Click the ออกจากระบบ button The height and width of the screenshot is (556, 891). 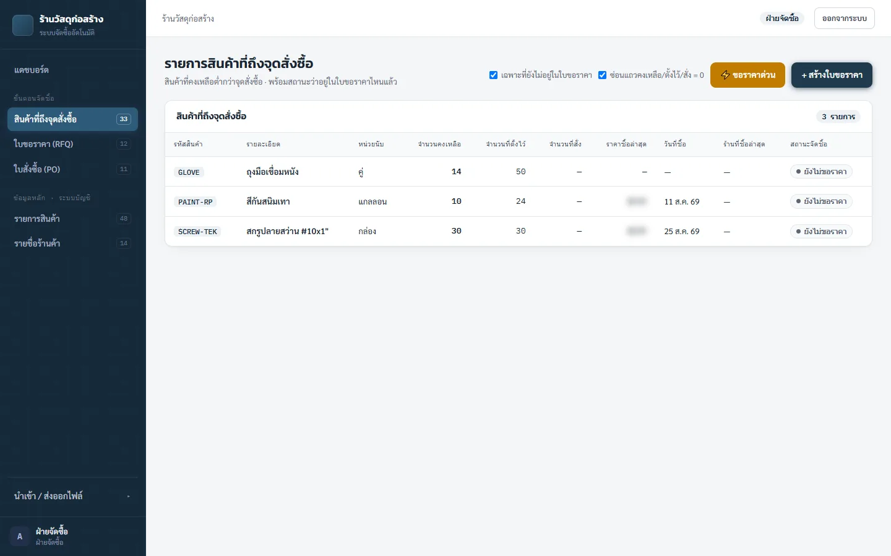pos(844,19)
